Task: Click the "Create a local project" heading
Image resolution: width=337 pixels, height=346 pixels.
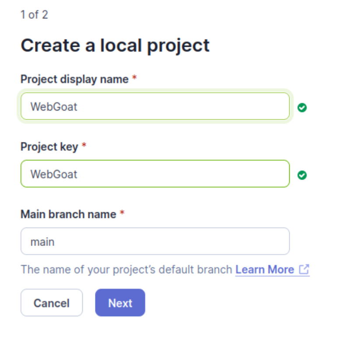Action: click(115, 46)
